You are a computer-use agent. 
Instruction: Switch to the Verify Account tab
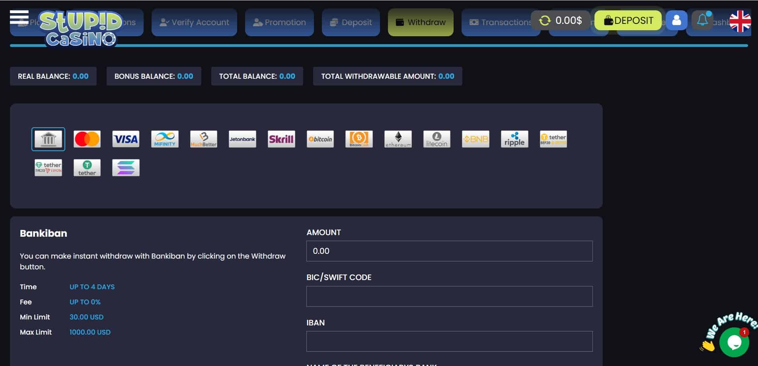pyautogui.click(x=194, y=22)
